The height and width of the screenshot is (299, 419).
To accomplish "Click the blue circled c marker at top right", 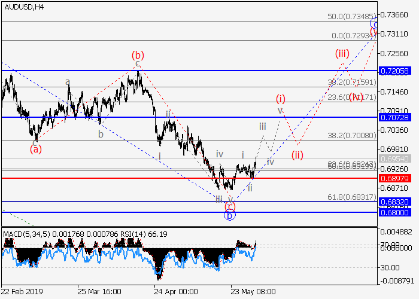I will click(374, 24).
